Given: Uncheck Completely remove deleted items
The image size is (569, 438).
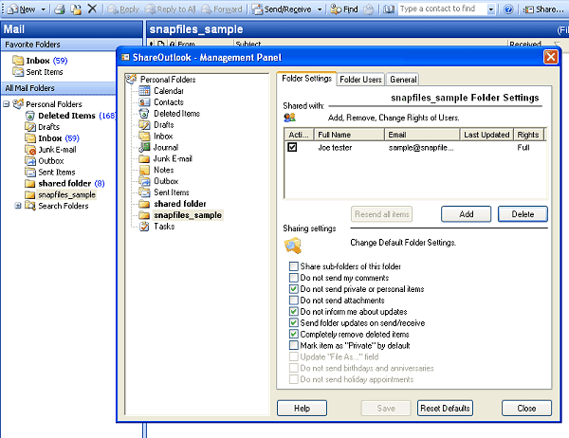Looking at the screenshot, I should point(294,334).
